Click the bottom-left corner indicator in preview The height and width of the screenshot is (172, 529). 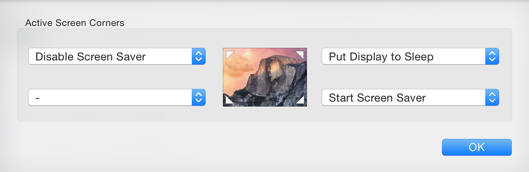(x=228, y=100)
